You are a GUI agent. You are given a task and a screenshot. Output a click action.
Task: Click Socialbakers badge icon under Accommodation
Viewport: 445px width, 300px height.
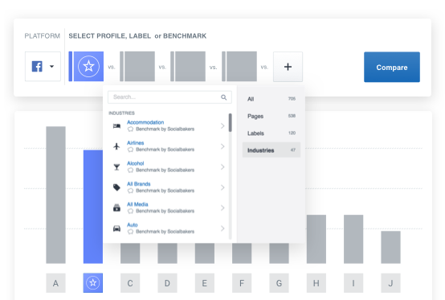(x=130, y=129)
